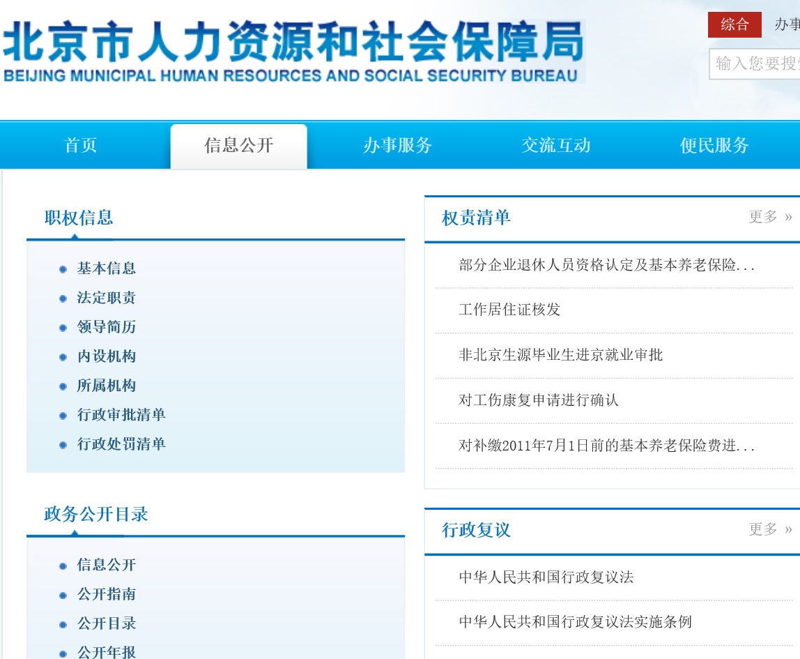800x659 pixels.
Task: Click the bullet icon beside 基本信息
Action: point(63,268)
